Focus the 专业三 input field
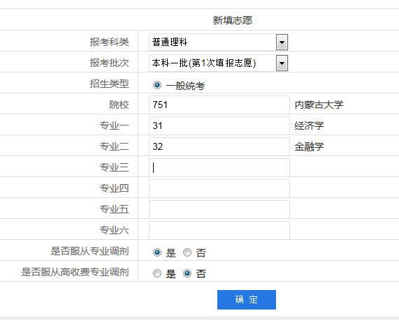Viewport: 399px width, 320px height. click(219, 167)
